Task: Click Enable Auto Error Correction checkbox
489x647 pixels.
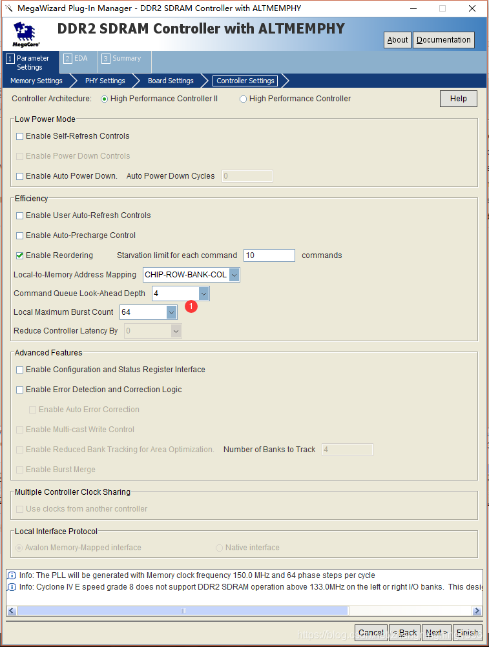Action: click(32, 410)
